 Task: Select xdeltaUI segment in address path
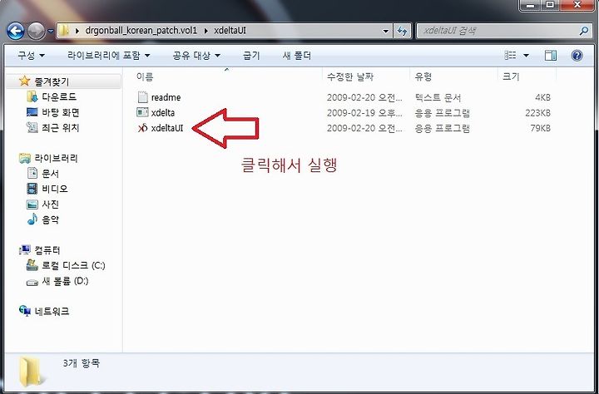click(x=230, y=31)
